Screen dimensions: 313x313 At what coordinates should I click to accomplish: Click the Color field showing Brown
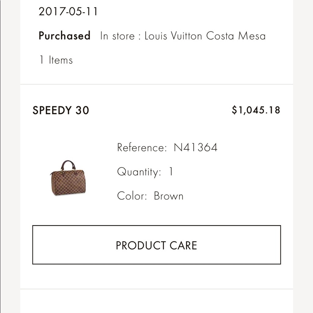click(168, 196)
